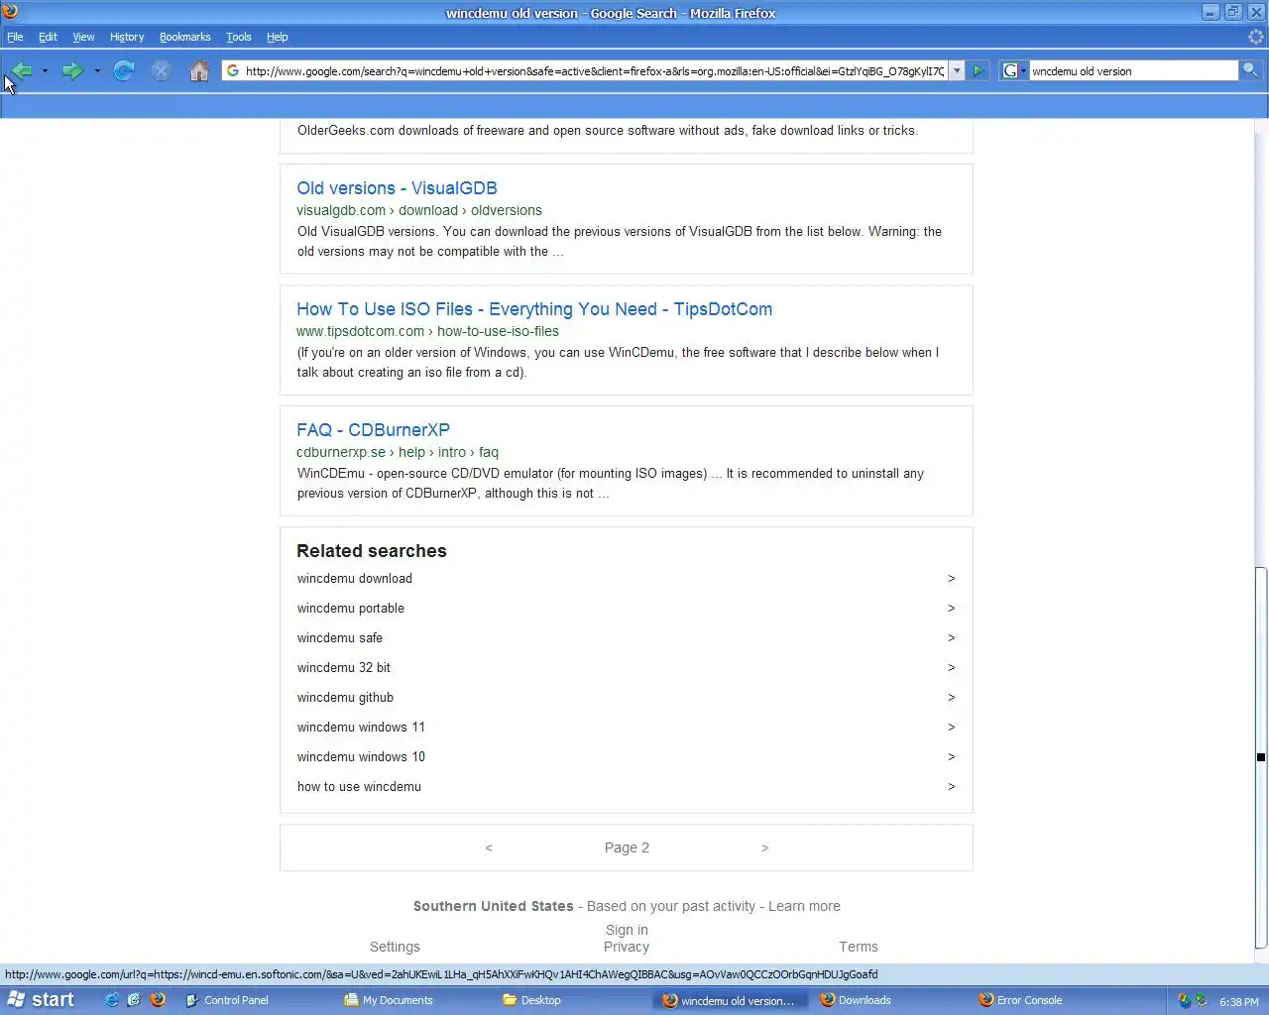The image size is (1269, 1015).
Task: Expand the address bar URL dropdown
Action: click(x=957, y=70)
